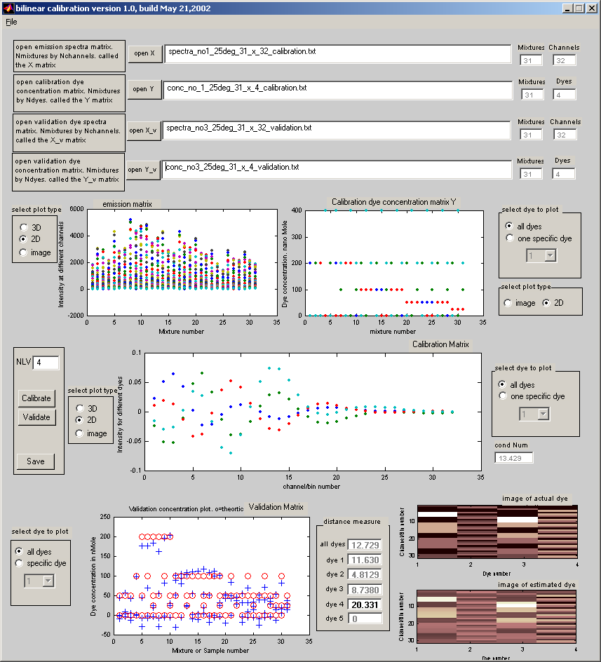Select 3D plot type for emission matrix
Viewport: 601px width, 662px height.
pos(24,227)
